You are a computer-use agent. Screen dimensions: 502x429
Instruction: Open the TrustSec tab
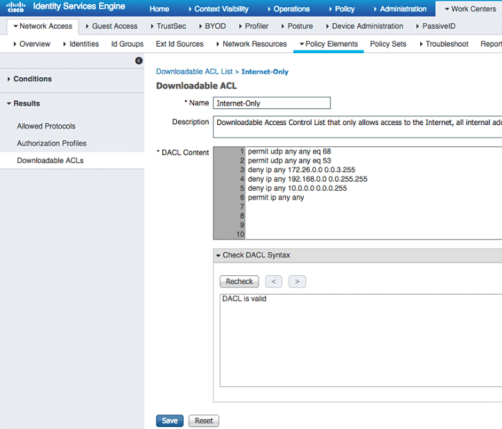[x=168, y=26]
